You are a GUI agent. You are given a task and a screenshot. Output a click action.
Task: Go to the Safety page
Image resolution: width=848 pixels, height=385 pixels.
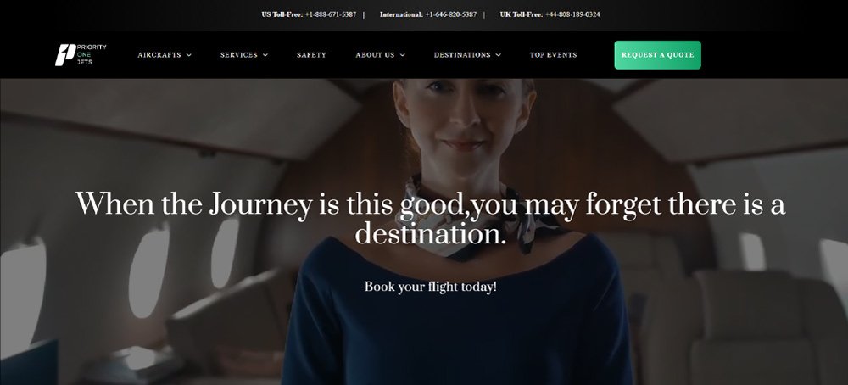[311, 54]
